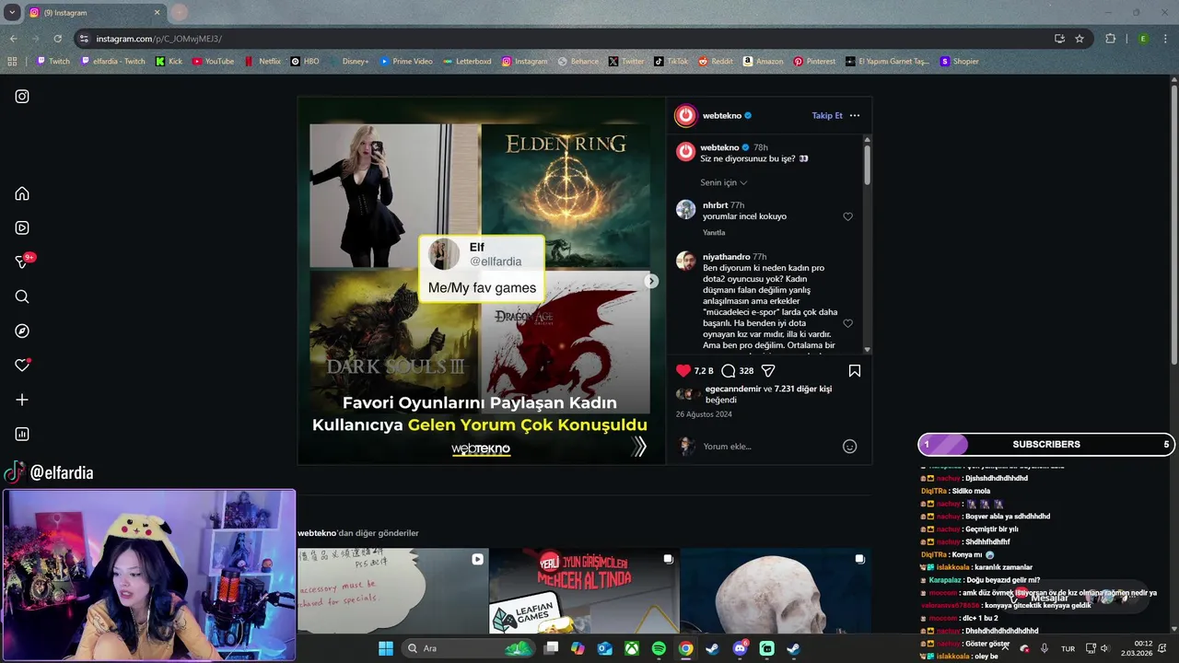
Task: Open the handwritten note post thumbnail
Action: tap(392, 590)
